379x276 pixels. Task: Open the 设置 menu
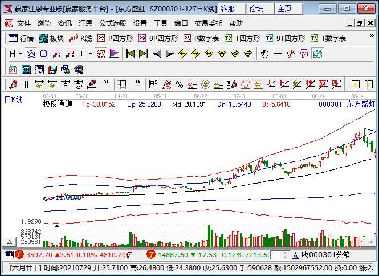[140, 23]
